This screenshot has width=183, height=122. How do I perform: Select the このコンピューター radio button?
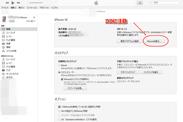(x=59, y=72)
